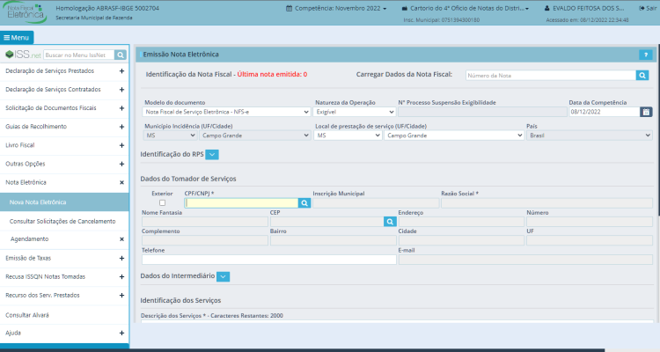Image resolution: width=660 pixels, height=352 pixels.
Task: Click the Data da Competência date field
Action: (604, 112)
